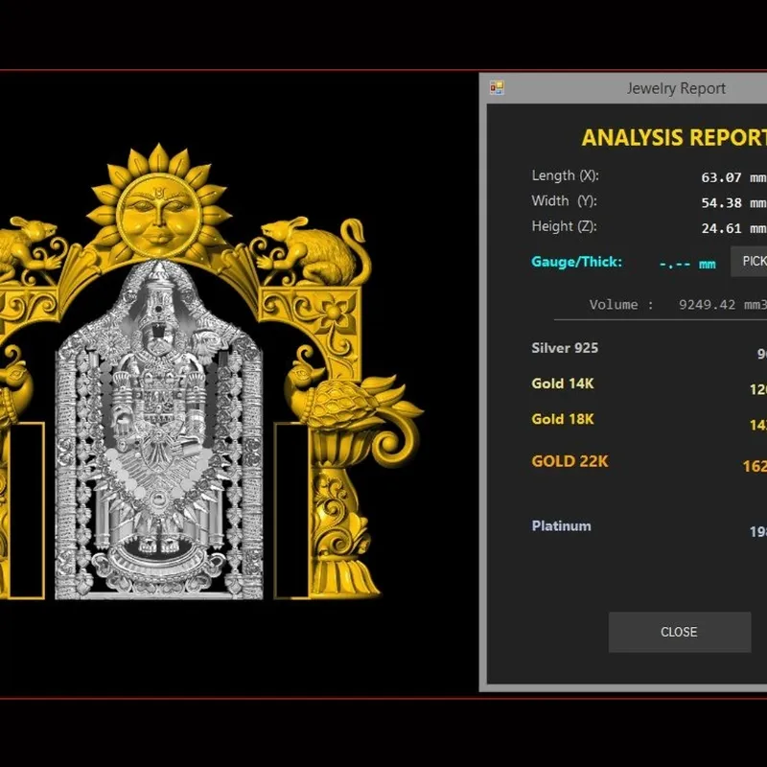Click the height value 24.61 mm
The height and width of the screenshot is (767, 767).
pos(733,228)
